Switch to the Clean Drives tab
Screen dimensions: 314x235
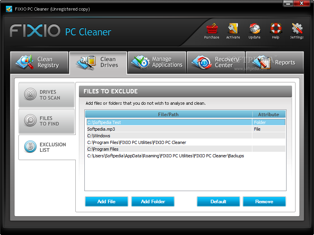tap(98, 63)
